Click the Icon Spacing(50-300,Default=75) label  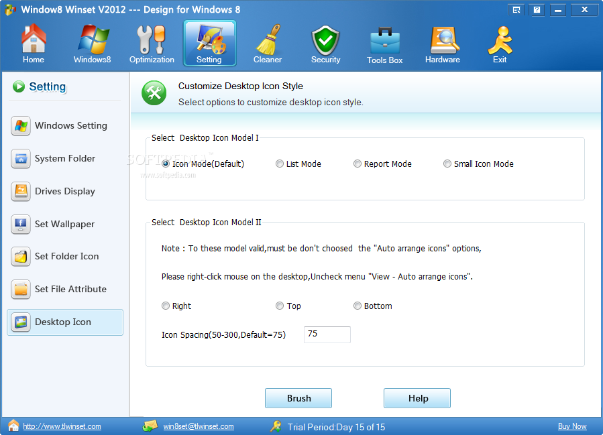(223, 334)
